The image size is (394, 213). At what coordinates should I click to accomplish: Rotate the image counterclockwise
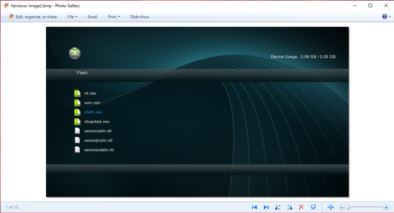tap(278, 207)
